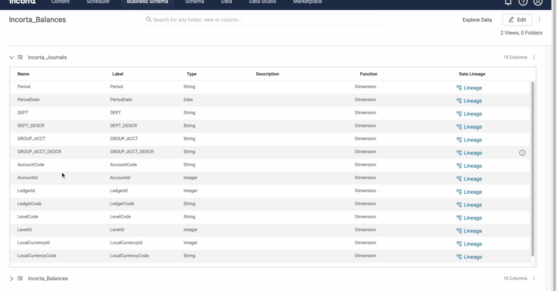Click the Data Lineage column header
This screenshot has width=557, height=291.
click(x=472, y=74)
